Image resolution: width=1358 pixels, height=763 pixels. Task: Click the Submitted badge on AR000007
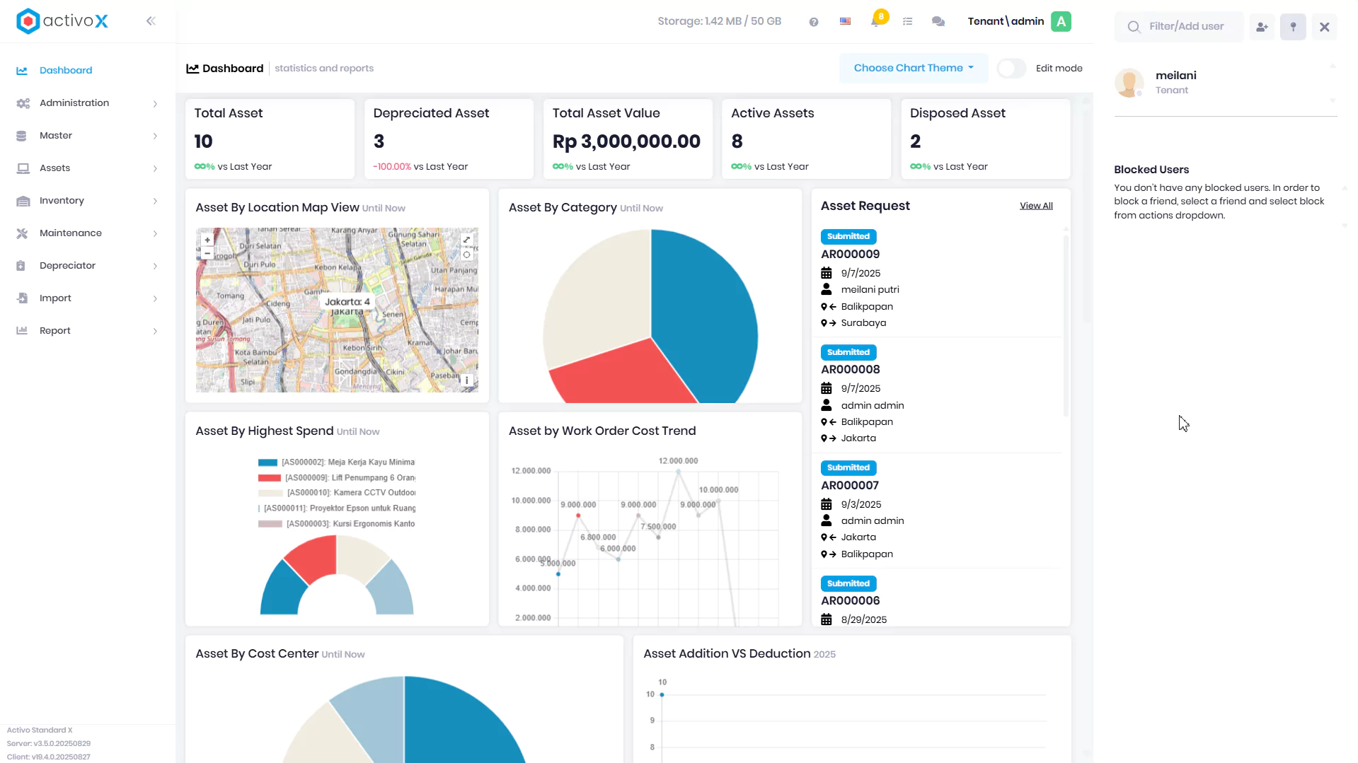pyautogui.click(x=848, y=468)
